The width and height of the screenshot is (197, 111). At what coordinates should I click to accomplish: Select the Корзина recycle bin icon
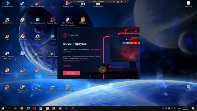click(x=188, y=88)
